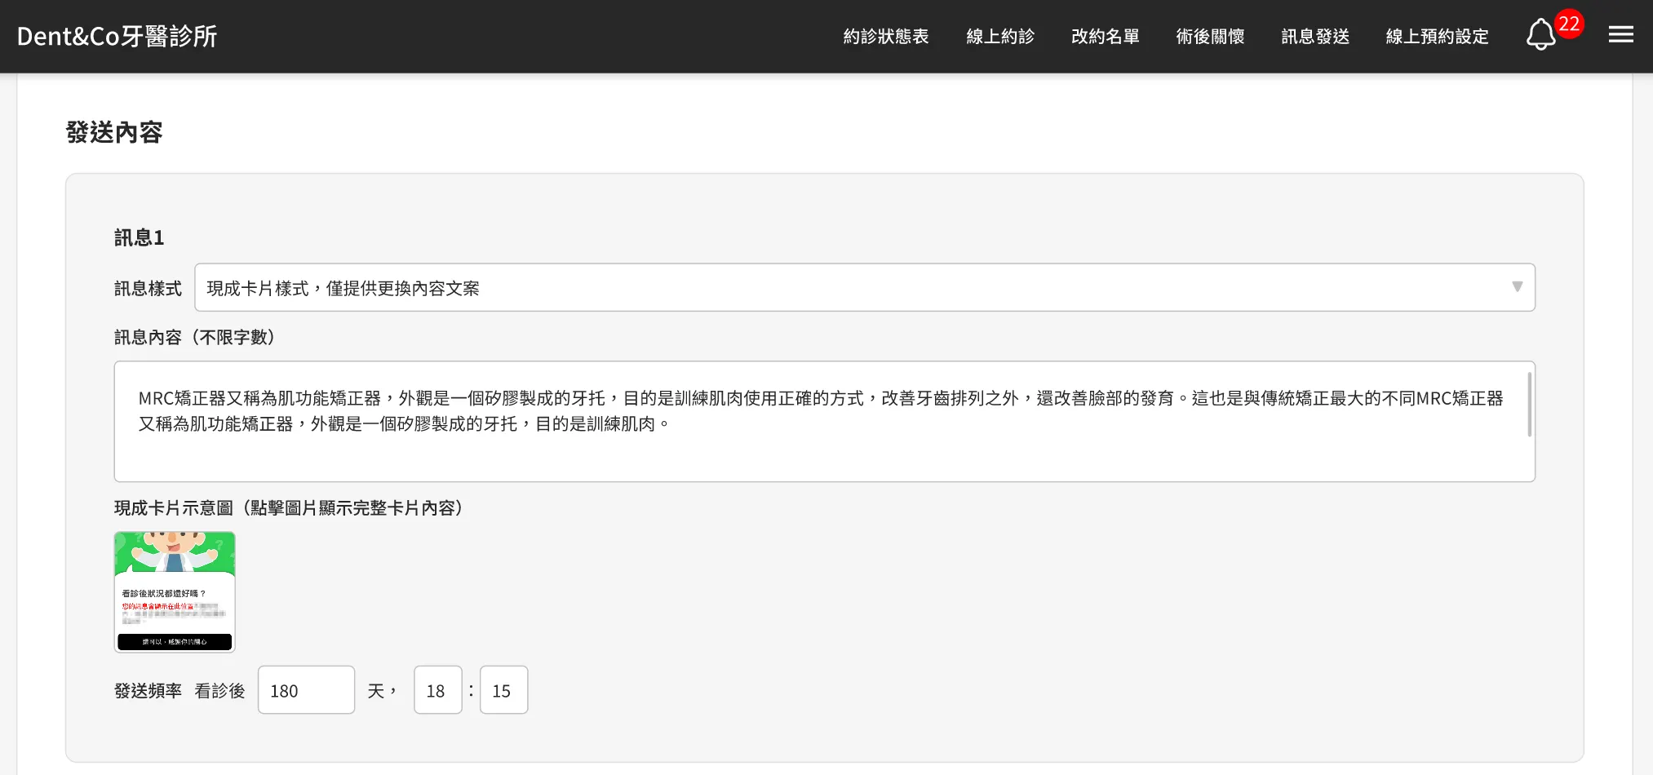Open the 訊息發送 menu item
This screenshot has width=1653, height=775.
click(1315, 37)
